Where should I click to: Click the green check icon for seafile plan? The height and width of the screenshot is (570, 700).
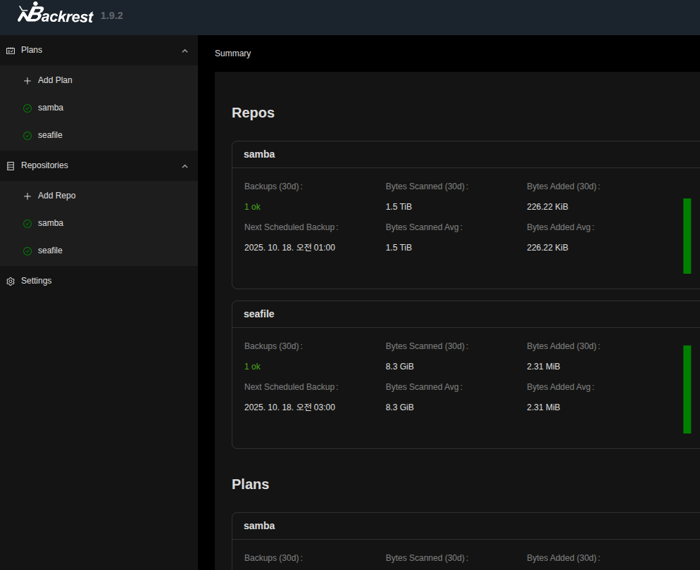[x=27, y=136]
